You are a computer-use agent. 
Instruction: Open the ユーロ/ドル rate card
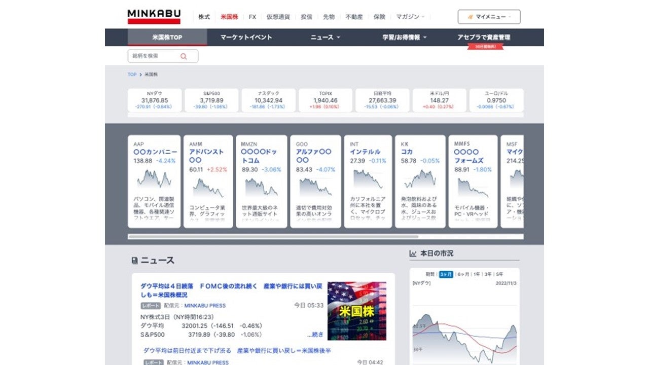click(x=496, y=100)
